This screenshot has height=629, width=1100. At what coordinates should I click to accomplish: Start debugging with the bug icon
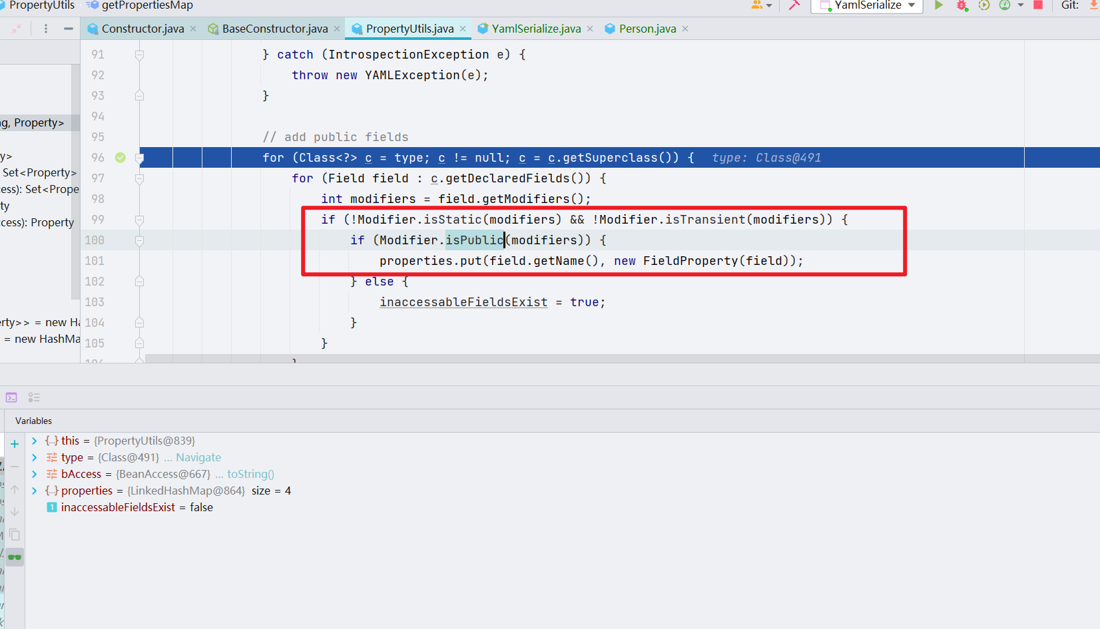(x=962, y=5)
